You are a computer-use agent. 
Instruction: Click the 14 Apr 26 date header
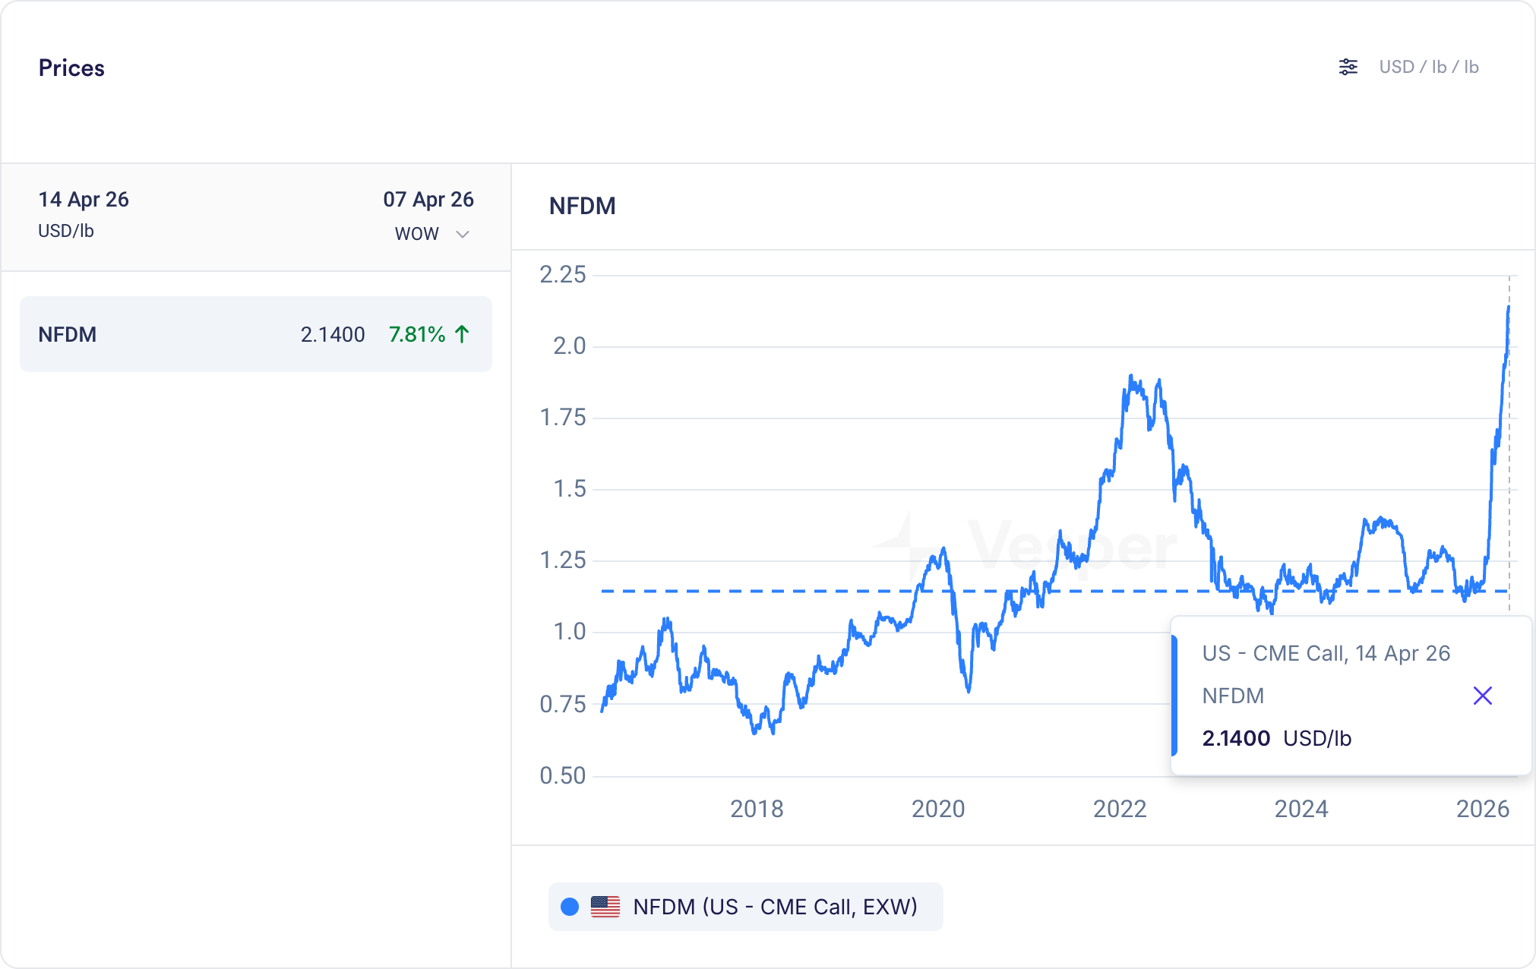(84, 200)
